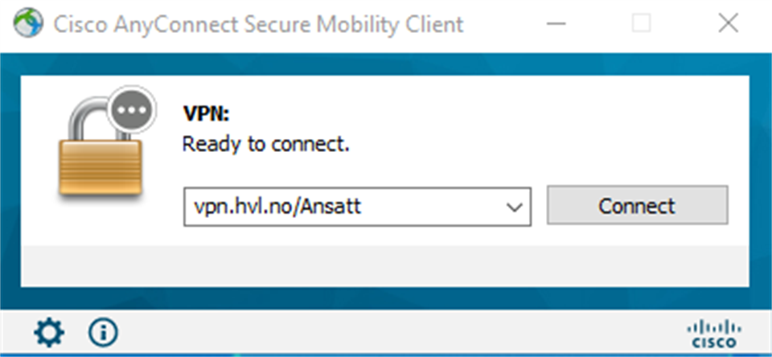Click the AnyConnect globe icon in title bar
The height and width of the screenshot is (357, 772).
pos(27,24)
